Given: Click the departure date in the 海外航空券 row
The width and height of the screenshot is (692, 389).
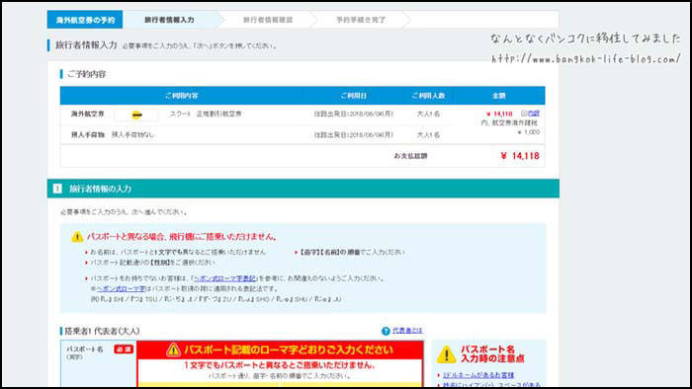Looking at the screenshot, I should tap(354, 114).
